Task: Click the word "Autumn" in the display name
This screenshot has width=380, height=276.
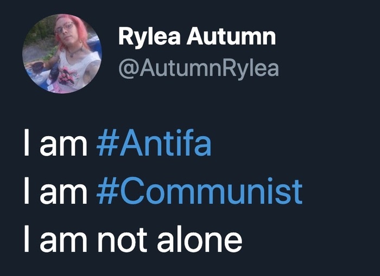Action: (x=231, y=36)
